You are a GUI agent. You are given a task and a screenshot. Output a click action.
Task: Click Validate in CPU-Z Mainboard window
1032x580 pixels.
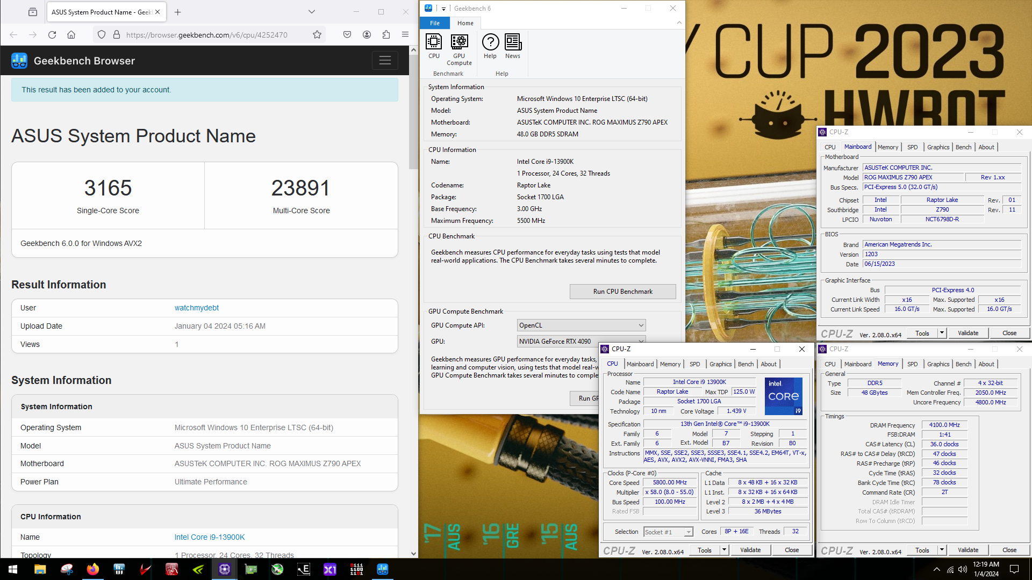coord(968,333)
